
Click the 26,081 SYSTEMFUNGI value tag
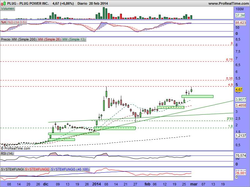click(241, 173)
